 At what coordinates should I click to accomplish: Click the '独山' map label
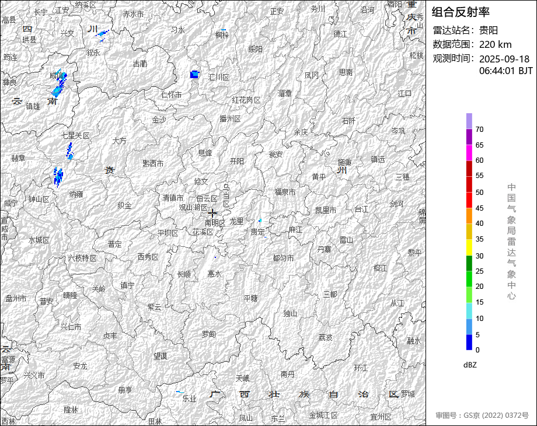pyautogui.click(x=290, y=313)
